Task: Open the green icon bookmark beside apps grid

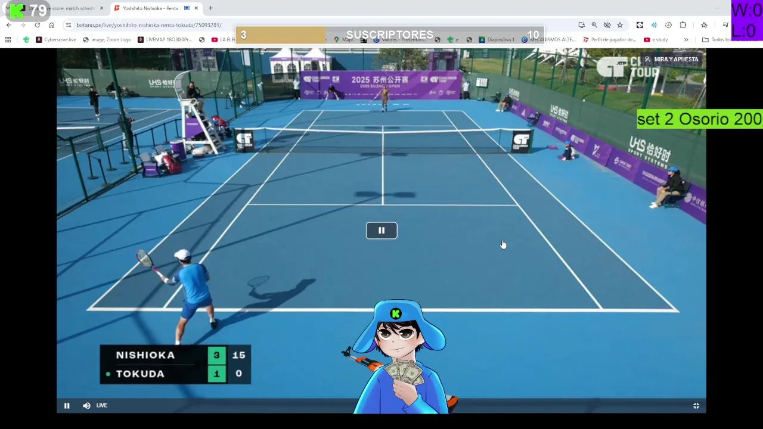Action: point(26,40)
